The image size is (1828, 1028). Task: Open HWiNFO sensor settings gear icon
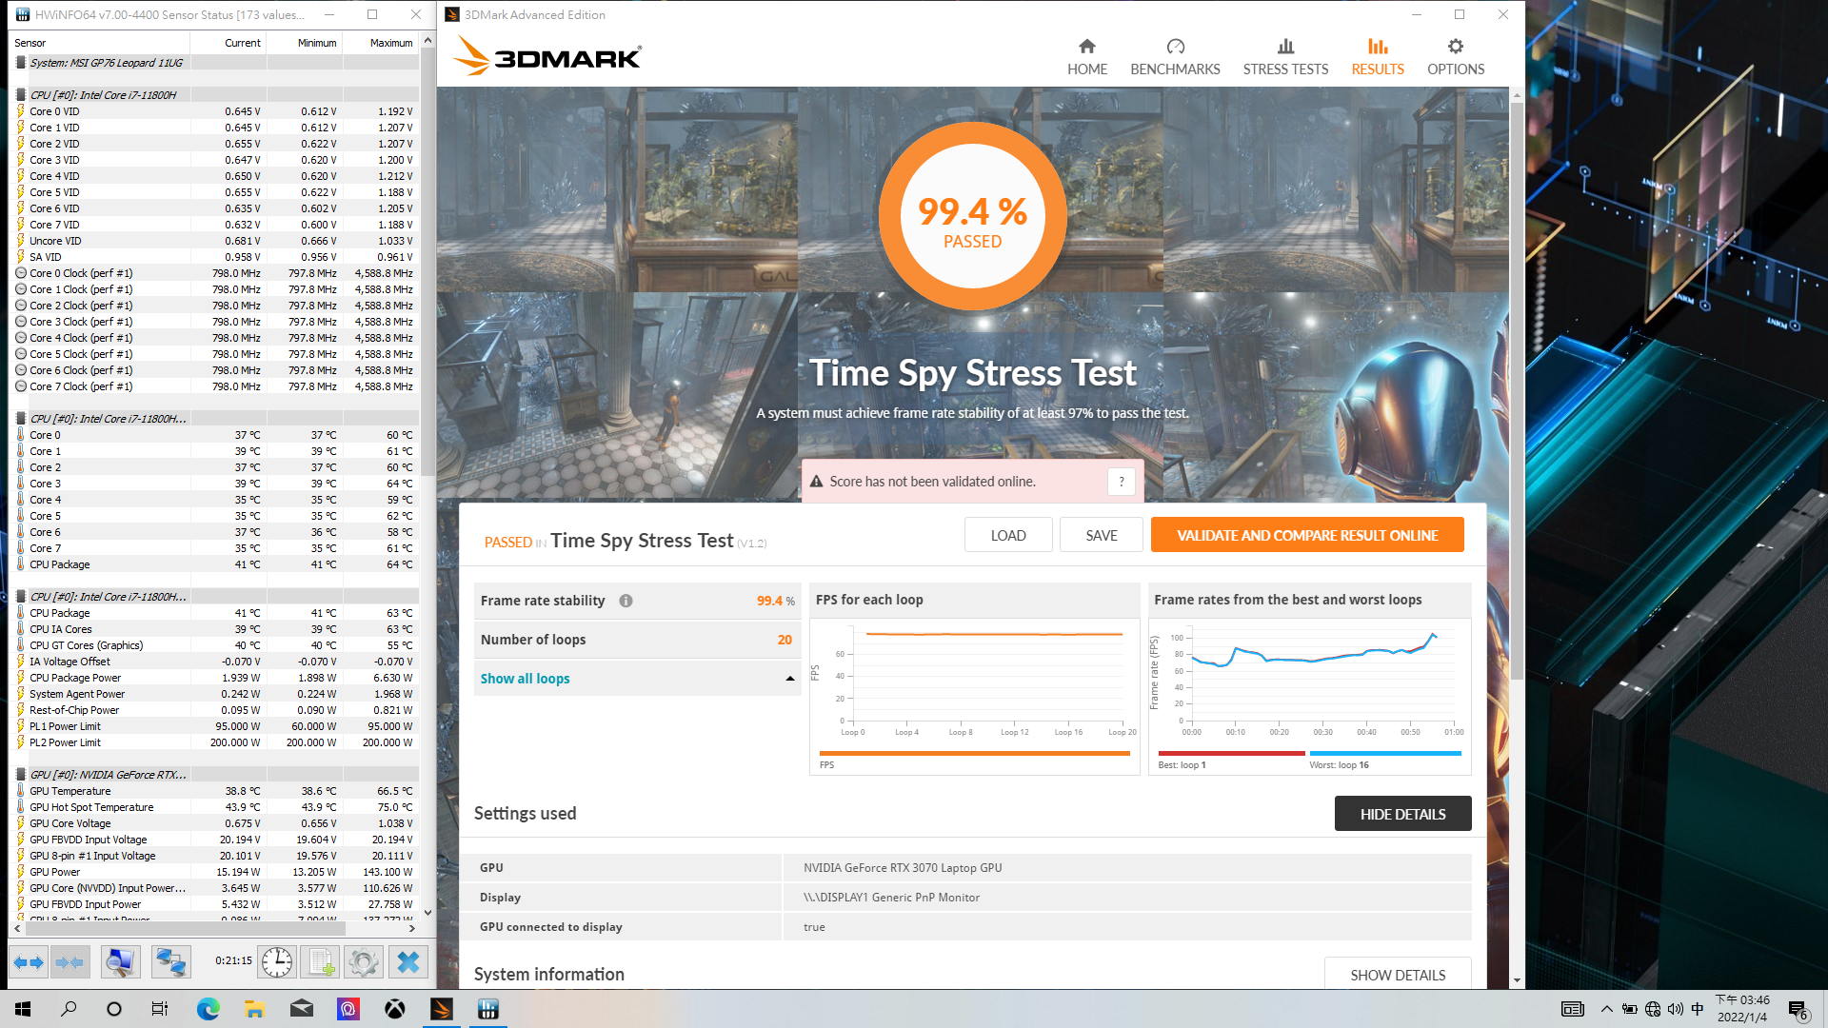pyautogui.click(x=363, y=962)
